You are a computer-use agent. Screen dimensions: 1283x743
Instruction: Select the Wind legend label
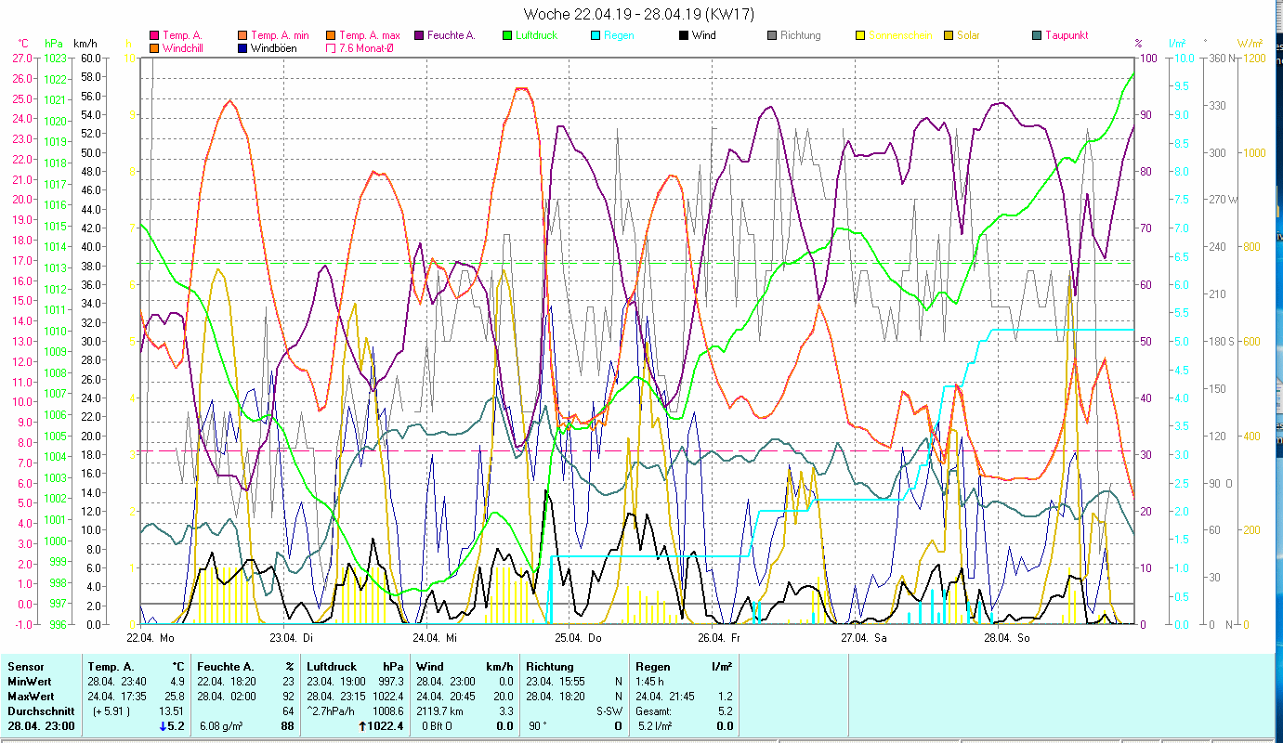pyautogui.click(x=704, y=35)
